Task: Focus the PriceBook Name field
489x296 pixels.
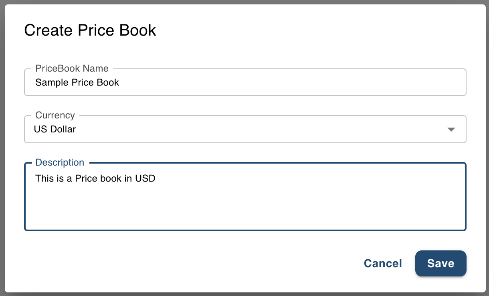Action: point(245,82)
